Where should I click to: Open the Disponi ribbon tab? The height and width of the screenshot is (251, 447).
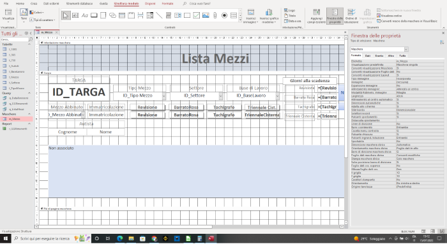point(150,3)
